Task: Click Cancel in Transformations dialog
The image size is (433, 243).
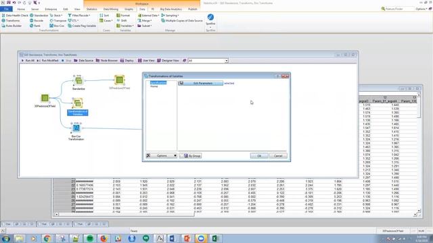Action: [278, 156]
